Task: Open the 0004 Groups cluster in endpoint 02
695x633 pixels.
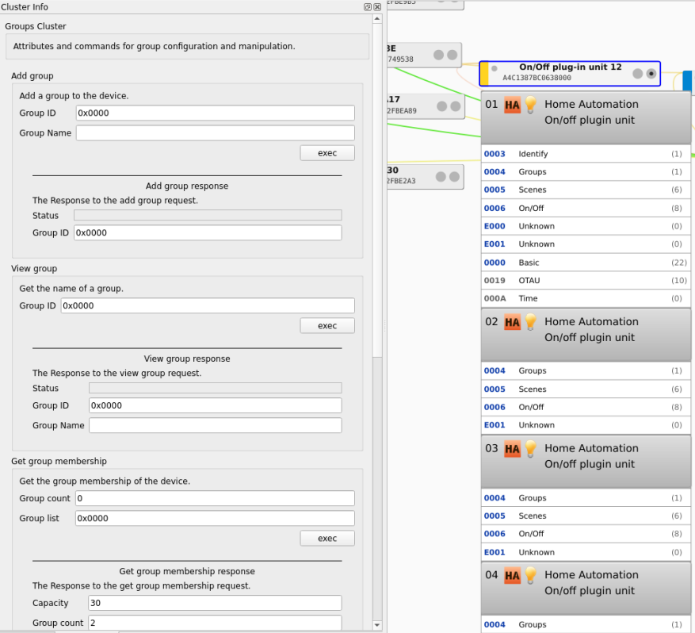Action: pyautogui.click(x=586, y=371)
